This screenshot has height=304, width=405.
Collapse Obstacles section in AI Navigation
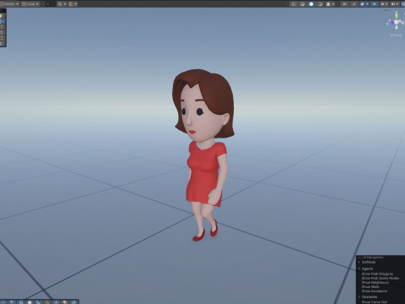tap(359, 296)
